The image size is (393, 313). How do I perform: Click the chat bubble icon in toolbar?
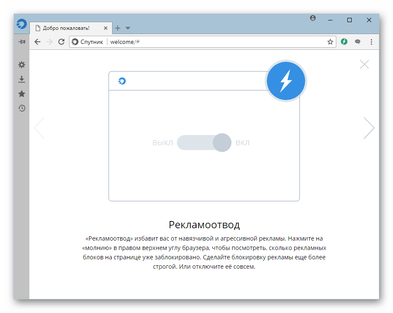pyautogui.click(x=358, y=42)
